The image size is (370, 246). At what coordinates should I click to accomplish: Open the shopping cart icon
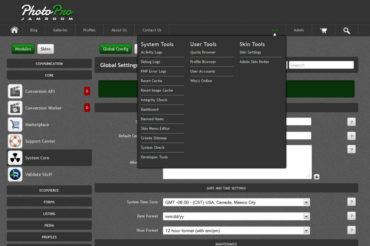323,30
